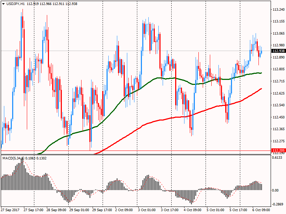Image resolution: width=286 pixels, height=214 pixels.
Task: Select price scale value 112.805
Action: tap(278, 69)
